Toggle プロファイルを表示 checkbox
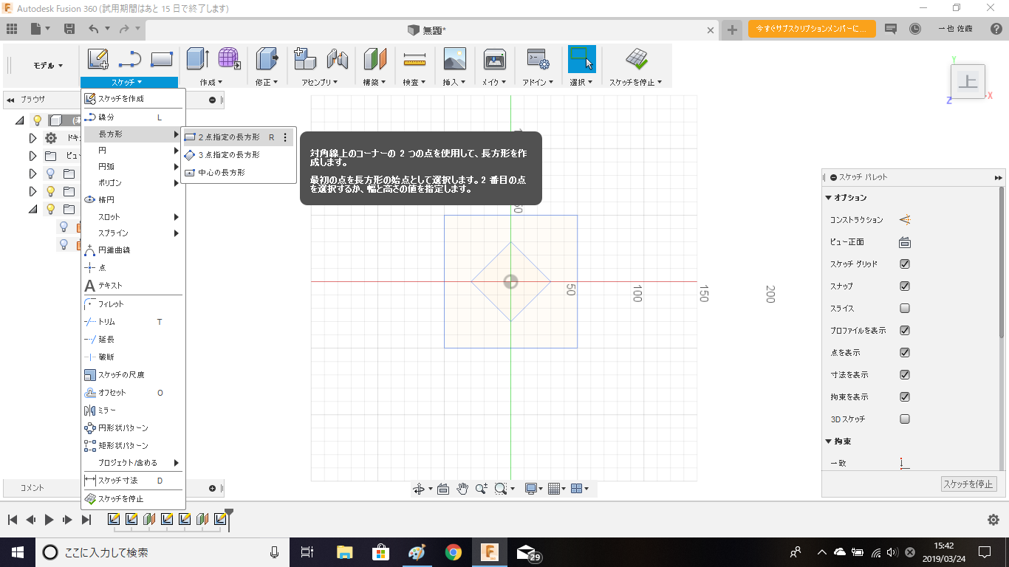Viewport: 1009px width, 567px height. pos(905,331)
